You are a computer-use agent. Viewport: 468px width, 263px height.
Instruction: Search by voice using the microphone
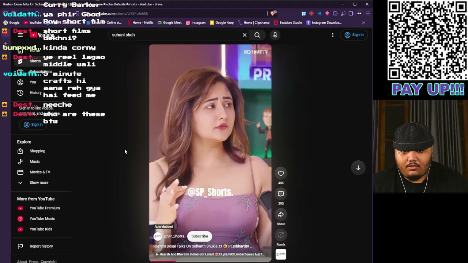(275, 35)
